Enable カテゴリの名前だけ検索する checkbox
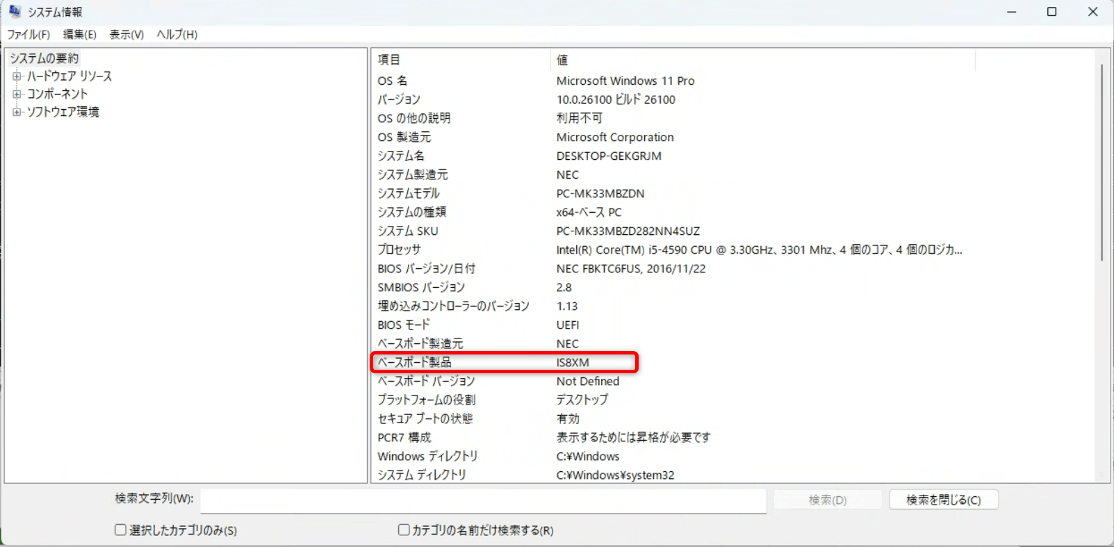 coord(404,530)
